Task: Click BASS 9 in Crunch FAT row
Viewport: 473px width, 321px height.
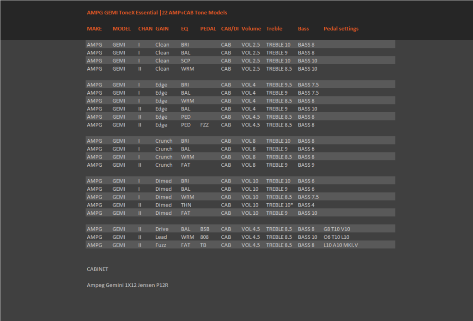Action: 306,165
